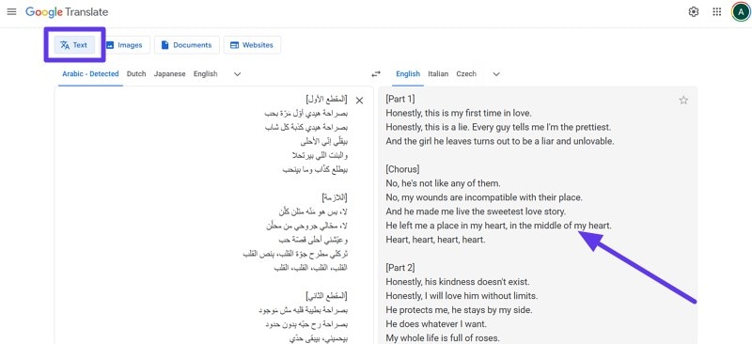The image size is (752, 344).
Task: Expand the source languages dropdown
Action: pos(237,74)
